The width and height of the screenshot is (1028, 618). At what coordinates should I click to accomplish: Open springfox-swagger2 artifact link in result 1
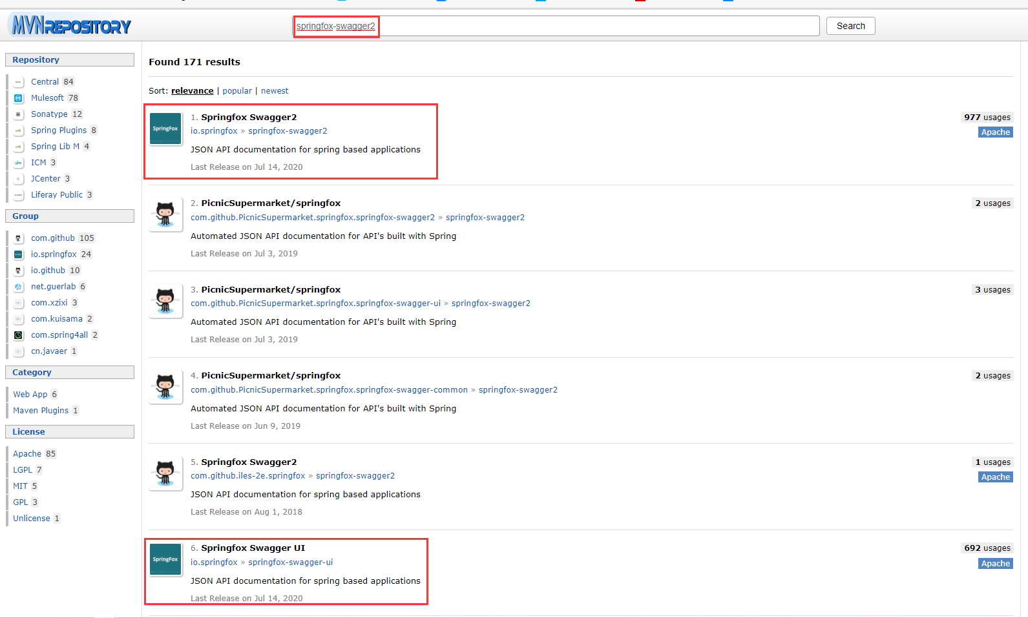288,131
